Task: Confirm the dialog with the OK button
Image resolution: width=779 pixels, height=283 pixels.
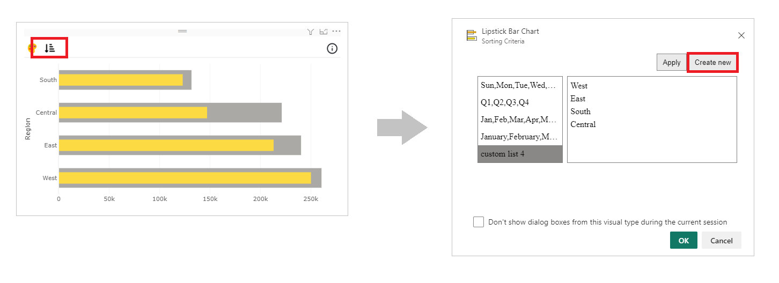Action: pyautogui.click(x=684, y=241)
